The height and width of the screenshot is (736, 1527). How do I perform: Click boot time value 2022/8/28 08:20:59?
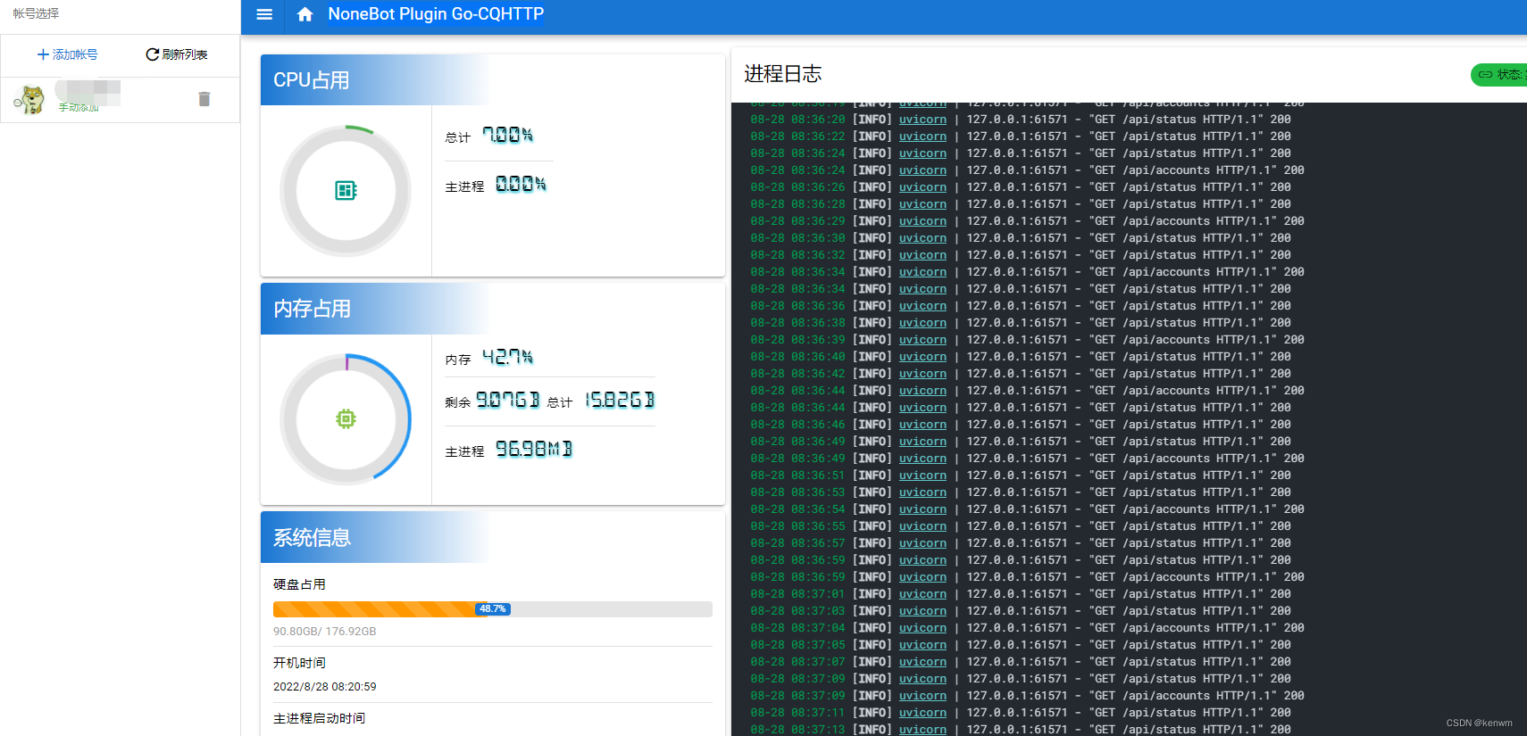325,687
